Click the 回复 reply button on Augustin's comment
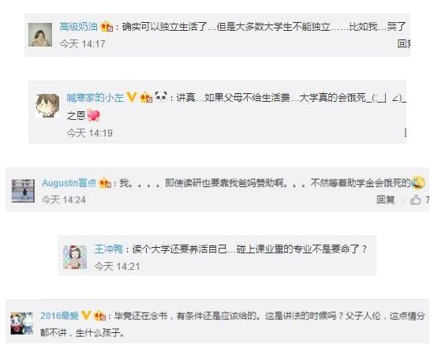This screenshot has width=438, height=348. pos(385,200)
